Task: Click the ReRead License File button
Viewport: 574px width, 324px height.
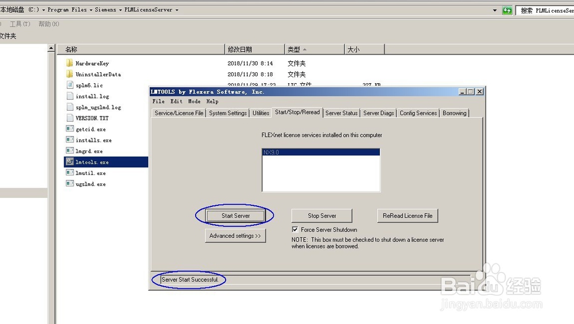Action: (x=408, y=216)
